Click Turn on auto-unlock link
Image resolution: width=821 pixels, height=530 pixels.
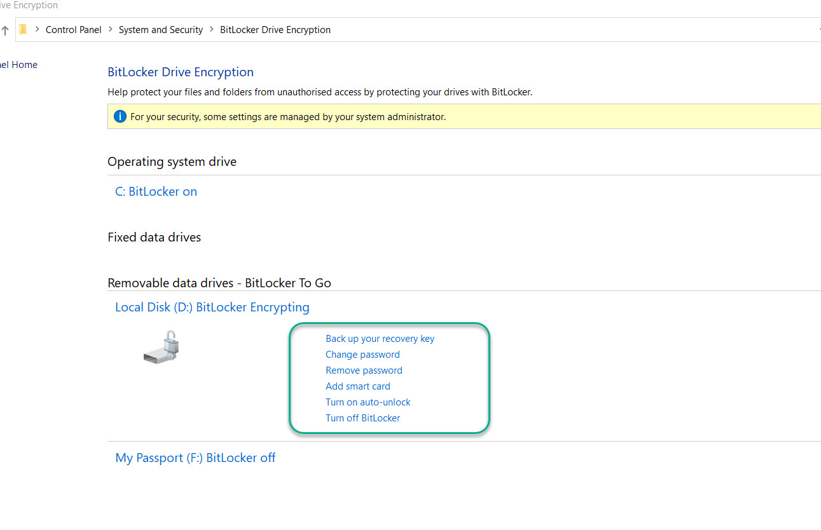point(368,402)
